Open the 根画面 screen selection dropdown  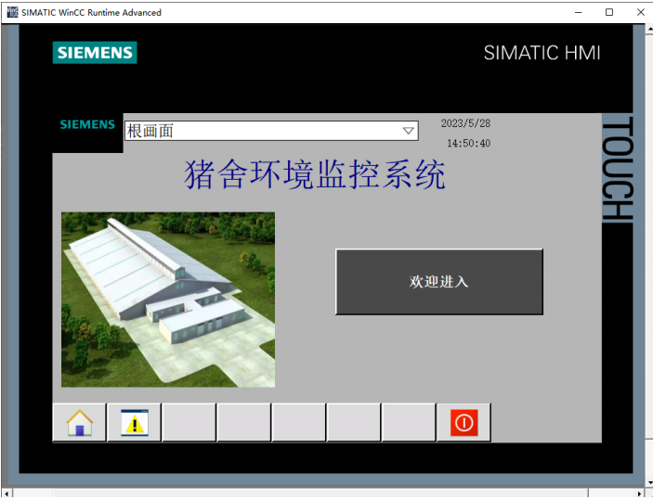click(271, 131)
